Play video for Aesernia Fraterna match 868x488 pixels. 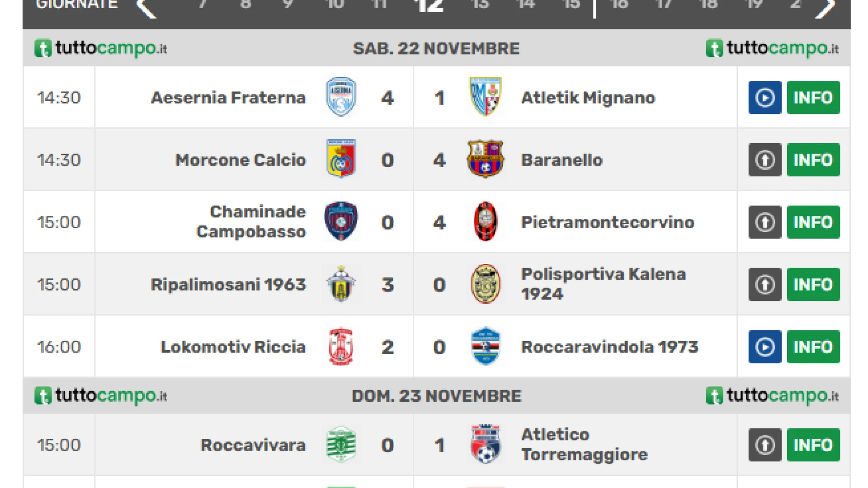coord(764,98)
